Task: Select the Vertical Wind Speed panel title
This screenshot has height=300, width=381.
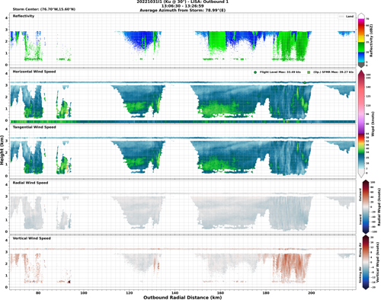Action: (x=32, y=238)
